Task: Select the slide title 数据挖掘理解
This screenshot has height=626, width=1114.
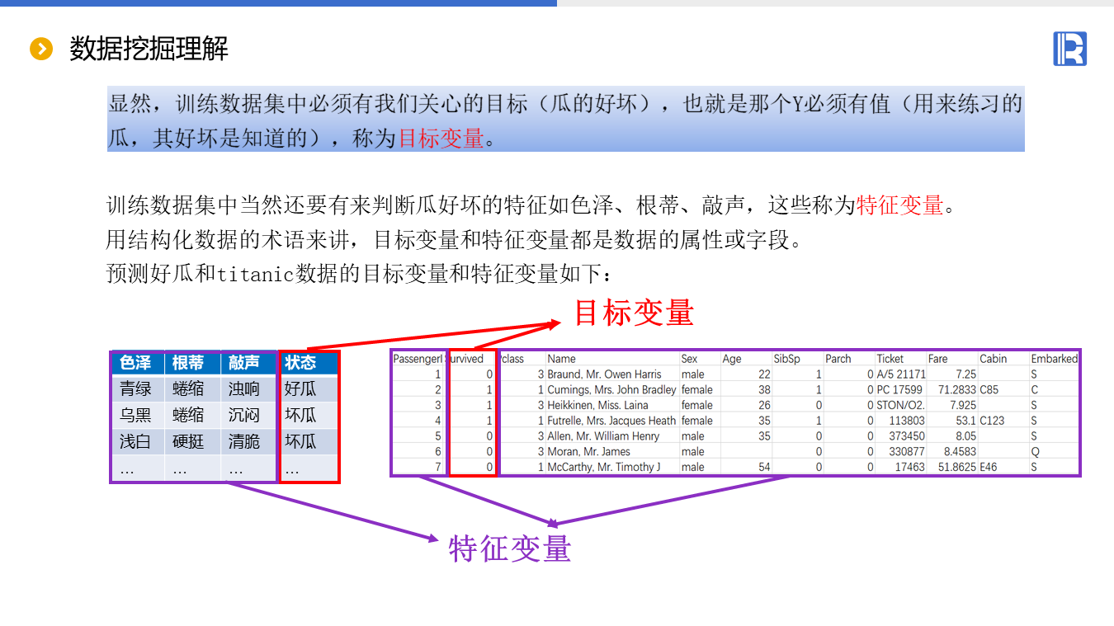Action: [149, 49]
